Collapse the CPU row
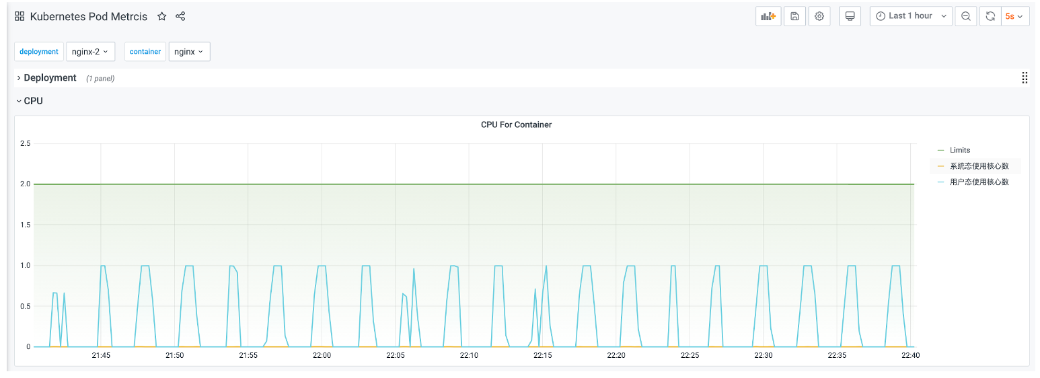The width and height of the screenshot is (1040, 378). pos(33,101)
